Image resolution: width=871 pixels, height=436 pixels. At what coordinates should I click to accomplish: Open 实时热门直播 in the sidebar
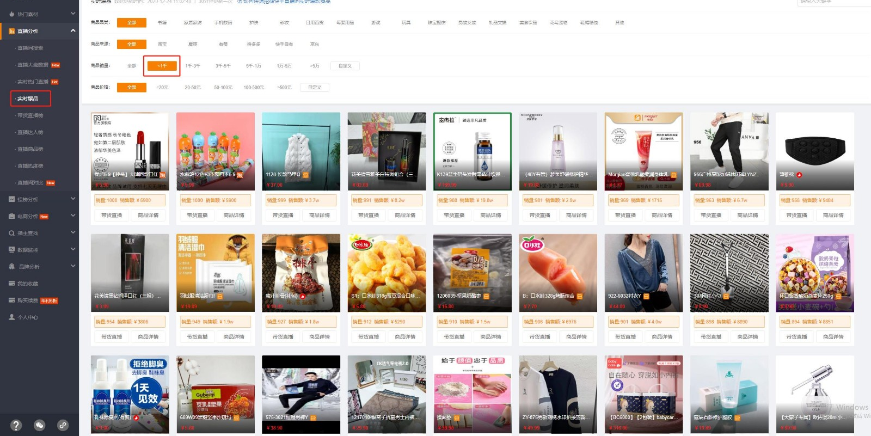(x=33, y=82)
